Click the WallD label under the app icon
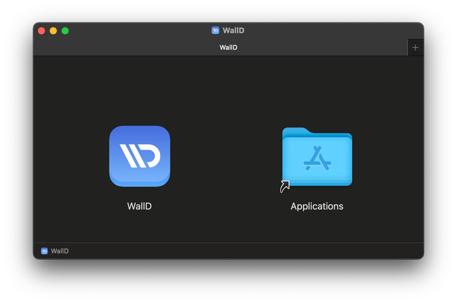 point(139,206)
